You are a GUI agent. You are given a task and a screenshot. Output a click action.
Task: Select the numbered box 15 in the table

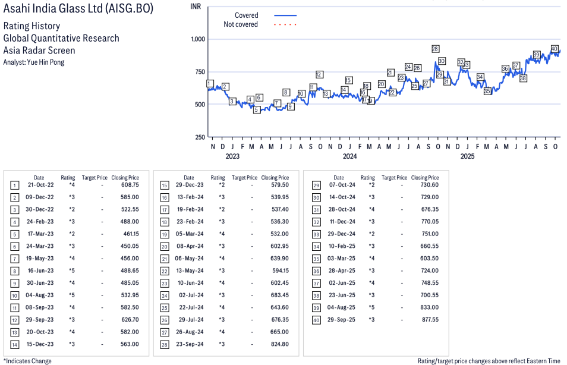click(164, 185)
